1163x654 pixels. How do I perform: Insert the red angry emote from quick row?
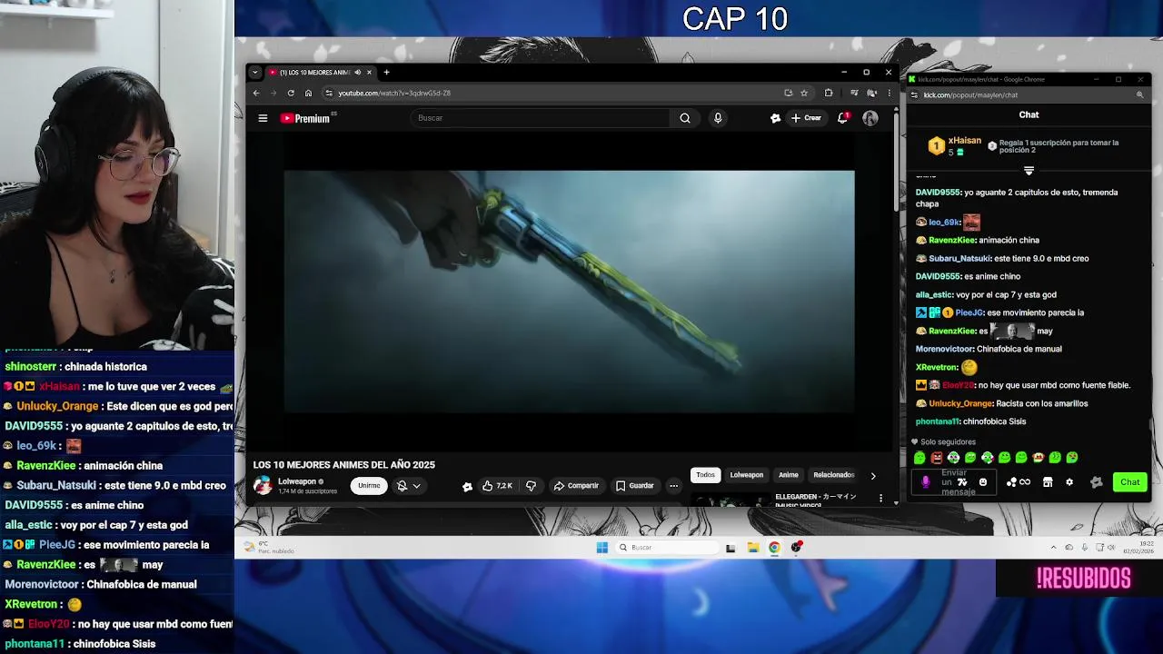tap(937, 458)
